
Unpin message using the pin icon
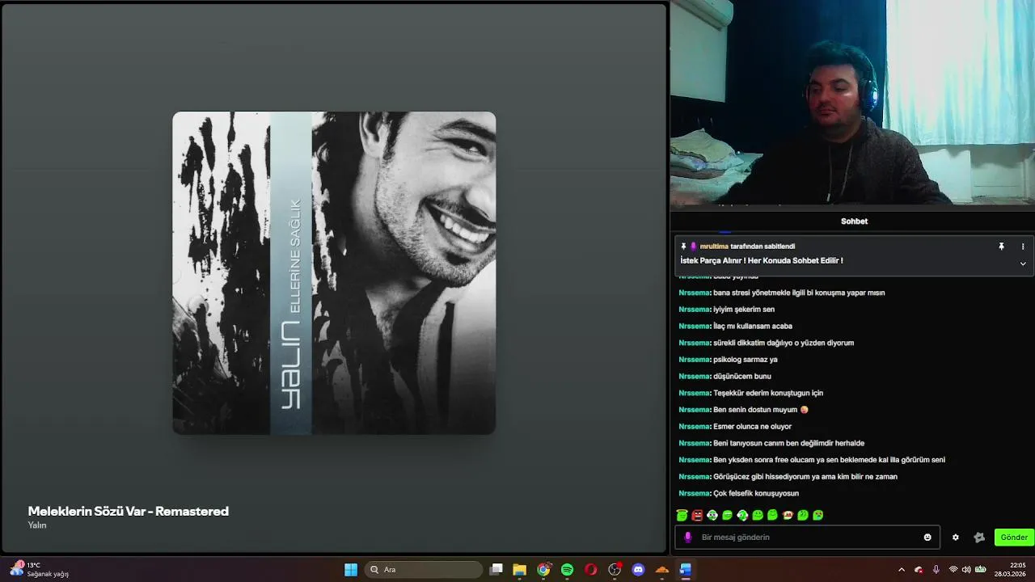tap(1001, 247)
